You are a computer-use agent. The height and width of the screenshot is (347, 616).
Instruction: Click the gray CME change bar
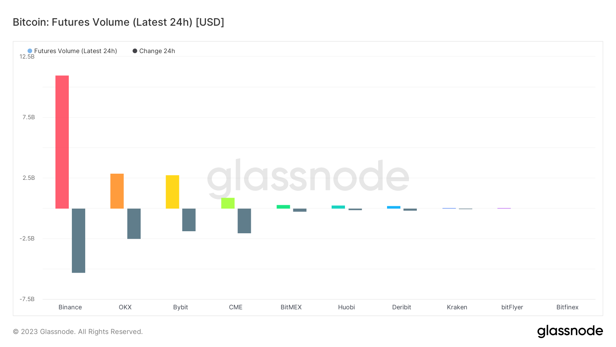(x=244, y=221)
